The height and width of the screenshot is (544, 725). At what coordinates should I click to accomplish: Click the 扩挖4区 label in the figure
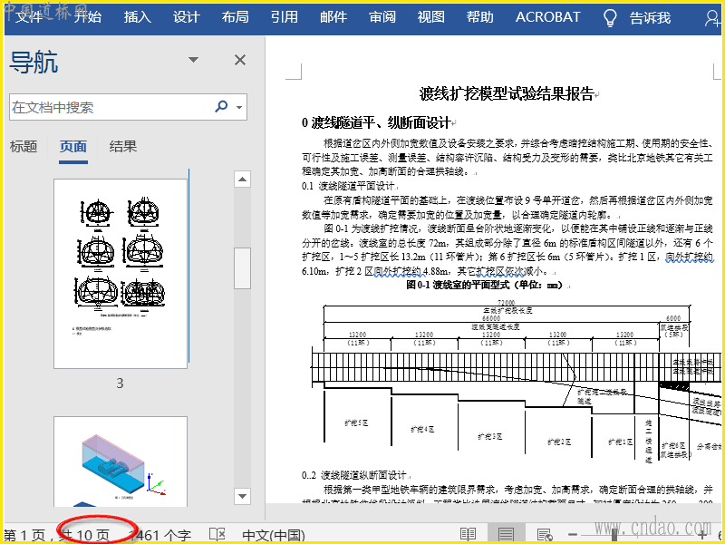(x=422, y=429)
